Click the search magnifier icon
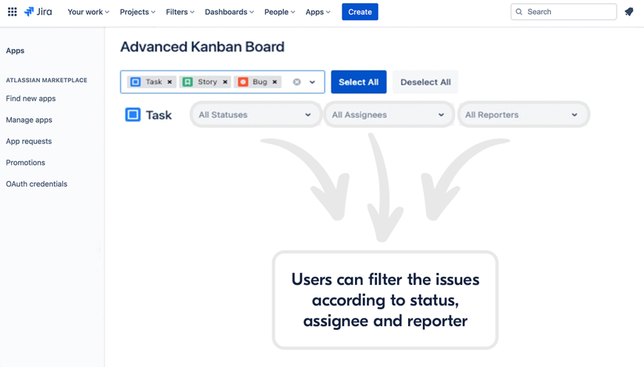The image size is (644, 367). [519, 12]
